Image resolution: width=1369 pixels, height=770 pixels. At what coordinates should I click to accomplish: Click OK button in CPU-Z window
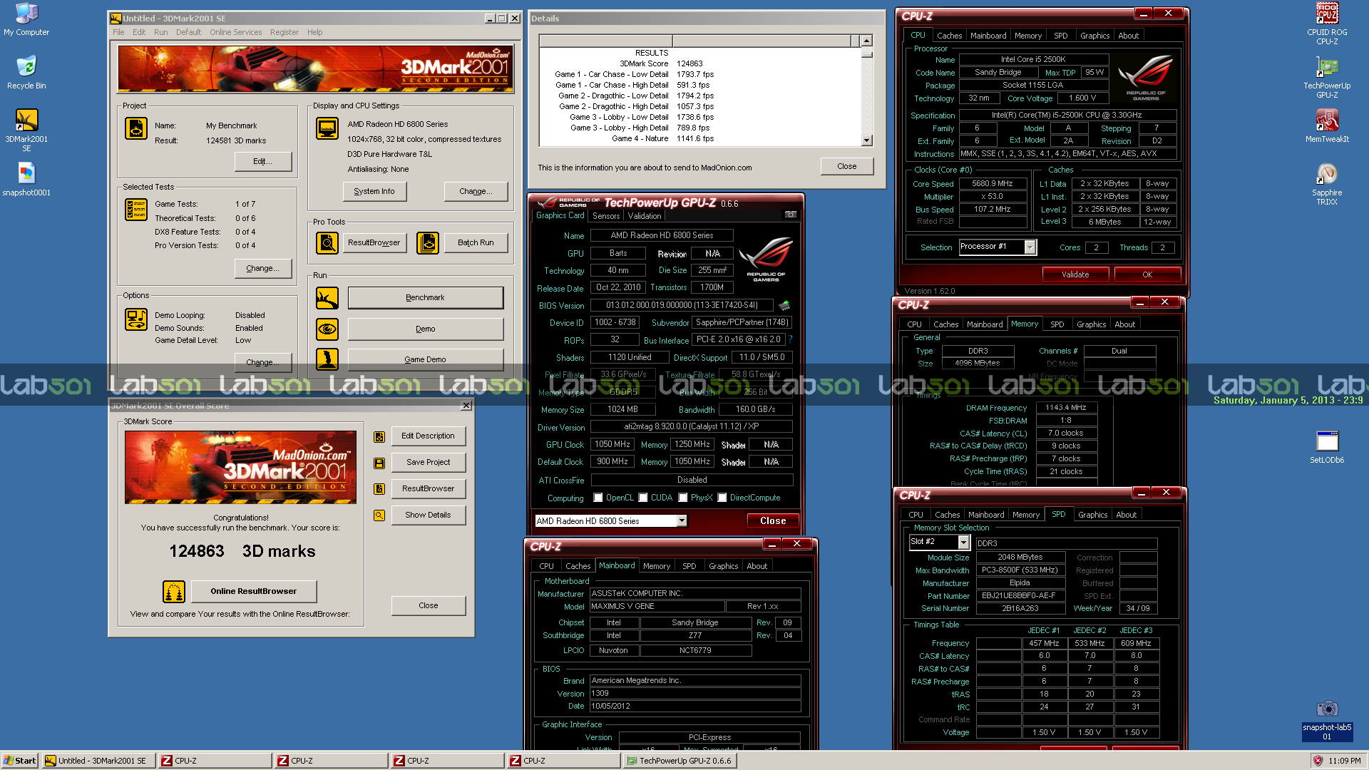click(x=1147, y=274)
